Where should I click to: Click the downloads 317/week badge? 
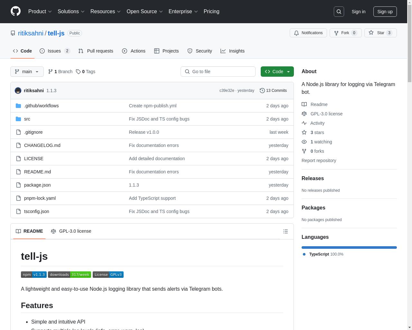(x=70, y=275)
